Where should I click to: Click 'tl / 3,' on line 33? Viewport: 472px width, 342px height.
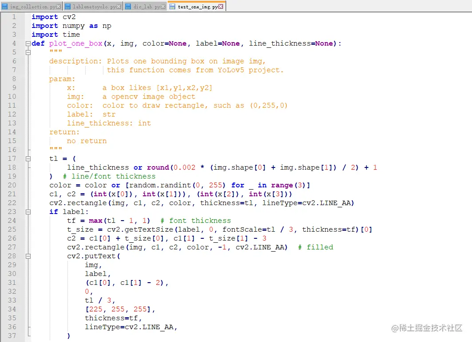point(100,300)
